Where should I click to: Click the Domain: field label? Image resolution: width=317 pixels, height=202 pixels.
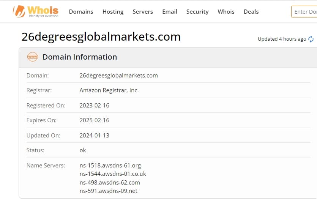tap(38, 76)
